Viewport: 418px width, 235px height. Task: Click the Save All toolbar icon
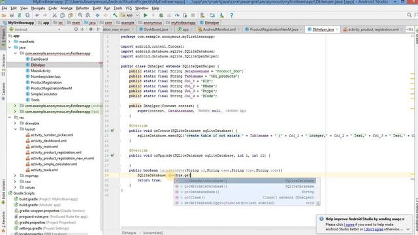12,16
